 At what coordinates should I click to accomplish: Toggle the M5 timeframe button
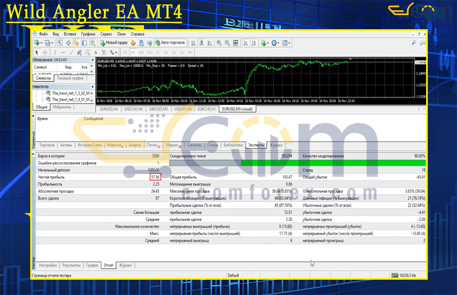click(133, 52)
